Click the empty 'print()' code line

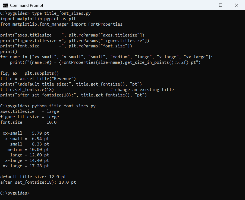9,51
